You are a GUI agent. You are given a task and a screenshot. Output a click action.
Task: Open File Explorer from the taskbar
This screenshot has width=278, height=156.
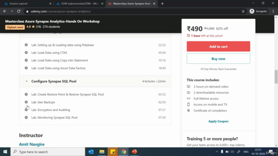102,152
